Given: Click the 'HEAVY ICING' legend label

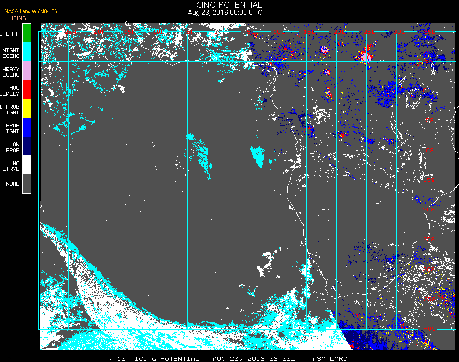Looking at the screenshot, I should (11, 72).
